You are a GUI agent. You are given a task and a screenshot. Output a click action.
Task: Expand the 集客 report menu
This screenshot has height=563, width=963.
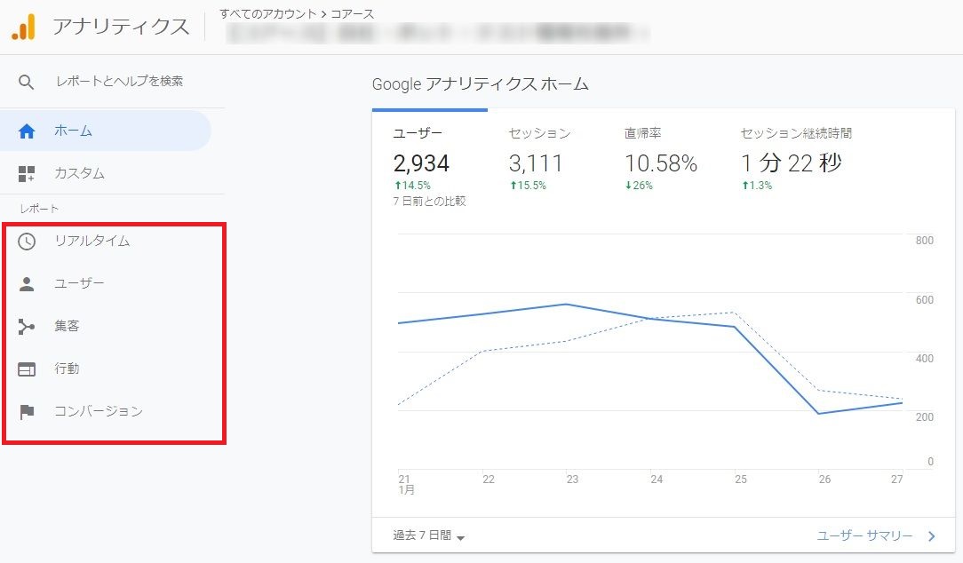[68, 326]
